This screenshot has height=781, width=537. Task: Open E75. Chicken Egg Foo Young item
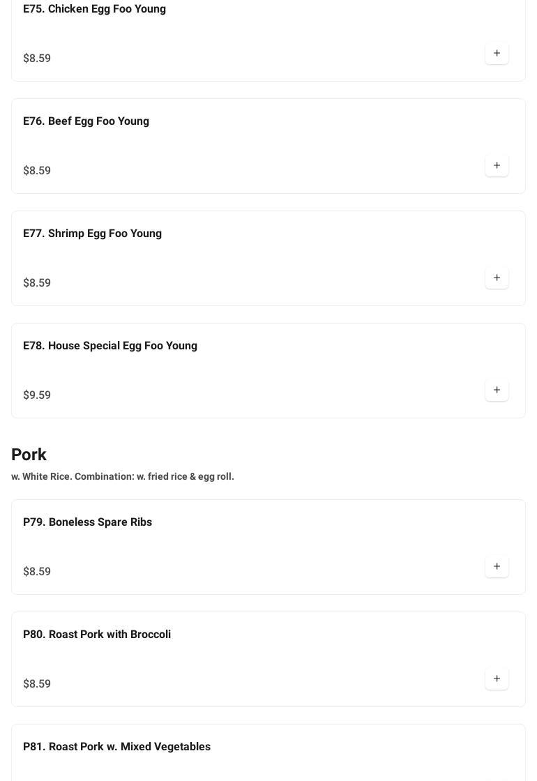pyautogui.click(x=94, y=9)
